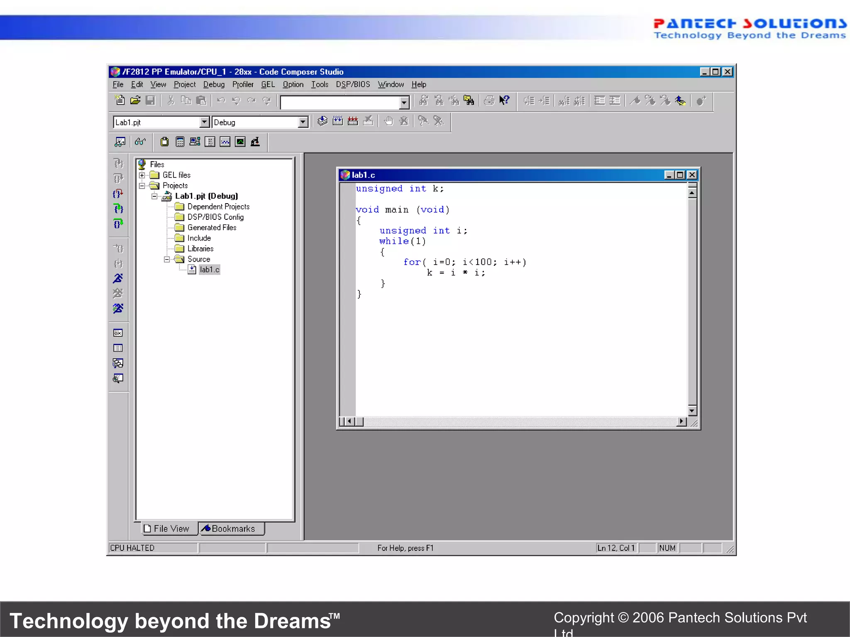Select the DSP/BIOS Config folder
Viewport: 850px width, 637px height.
pyautogui.click(x=215, y=217)
